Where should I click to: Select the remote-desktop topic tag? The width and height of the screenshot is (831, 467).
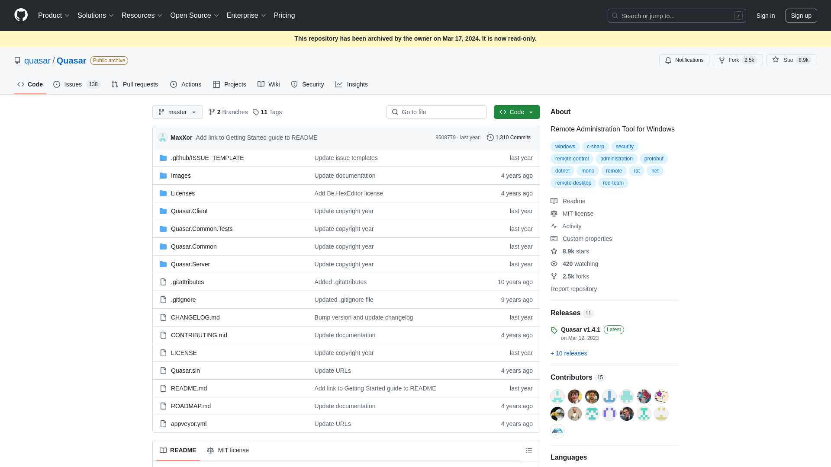pos(573,183)
